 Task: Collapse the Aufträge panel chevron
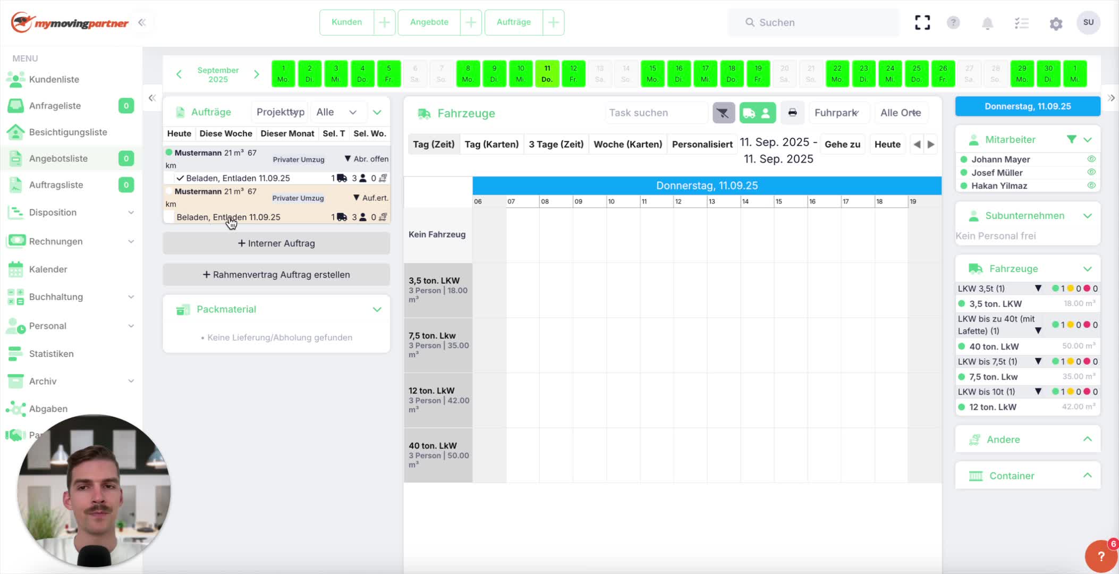(x=377, y=112)
